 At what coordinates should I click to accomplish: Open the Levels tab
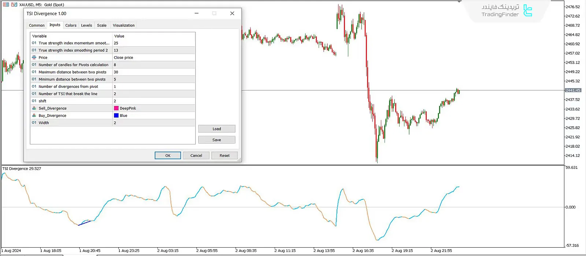click(x=86, y=25)
